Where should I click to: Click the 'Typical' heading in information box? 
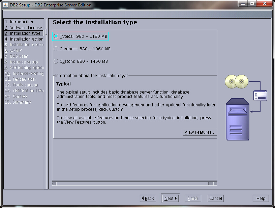tap(63, 84)
